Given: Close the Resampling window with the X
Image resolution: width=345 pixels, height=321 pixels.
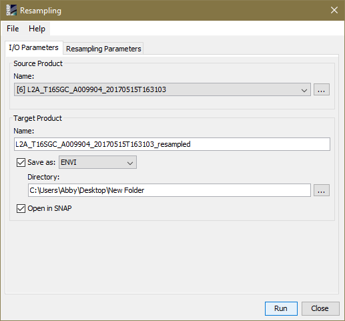Looking at the screenshot, I should [x=334, y=10].
